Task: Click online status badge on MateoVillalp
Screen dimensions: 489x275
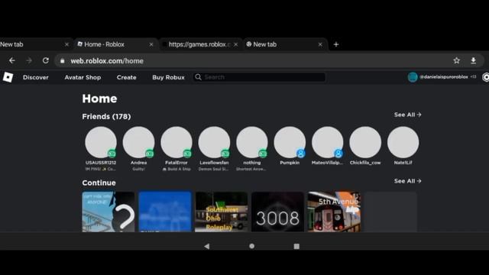Action: (x=338, y=154)
